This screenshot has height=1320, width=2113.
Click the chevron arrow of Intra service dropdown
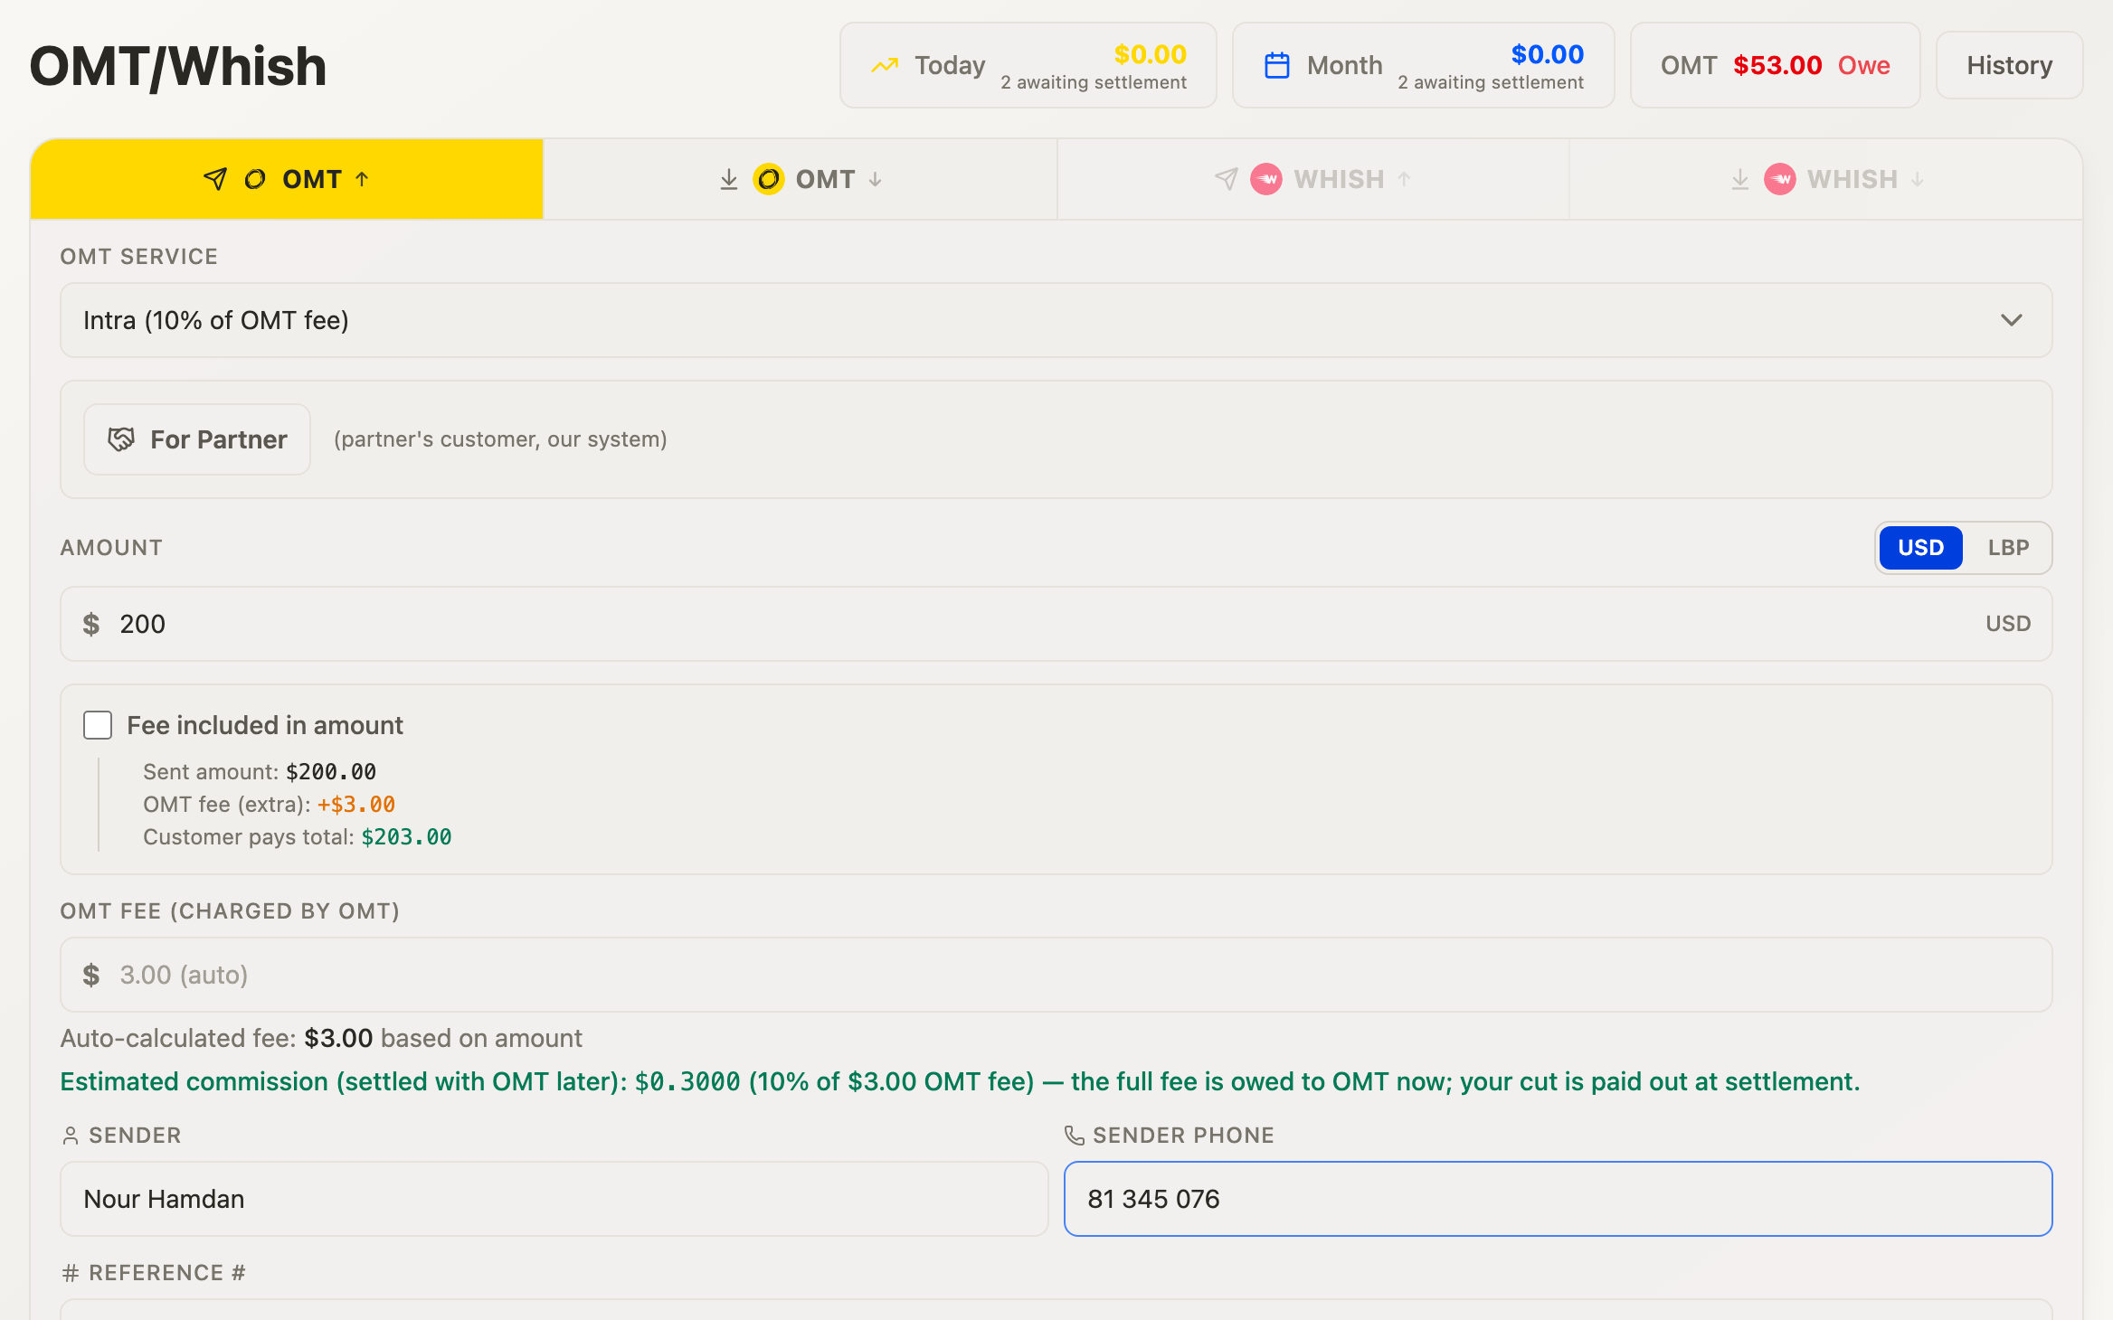2012,320
